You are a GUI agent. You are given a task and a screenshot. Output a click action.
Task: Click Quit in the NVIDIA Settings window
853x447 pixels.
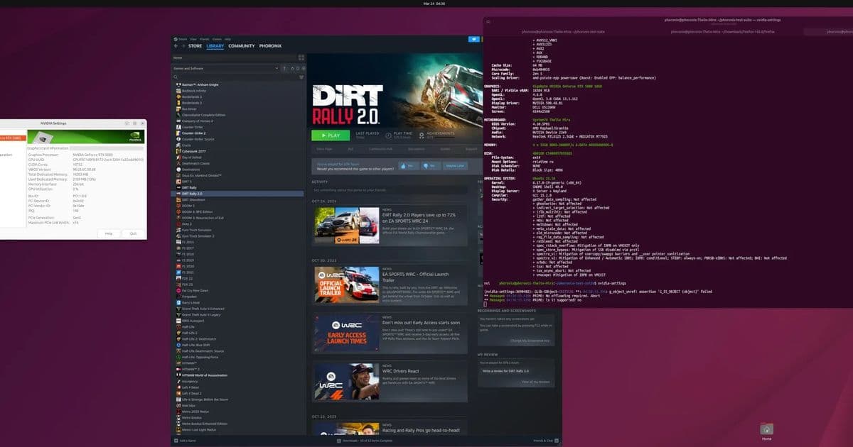point(132,232)
